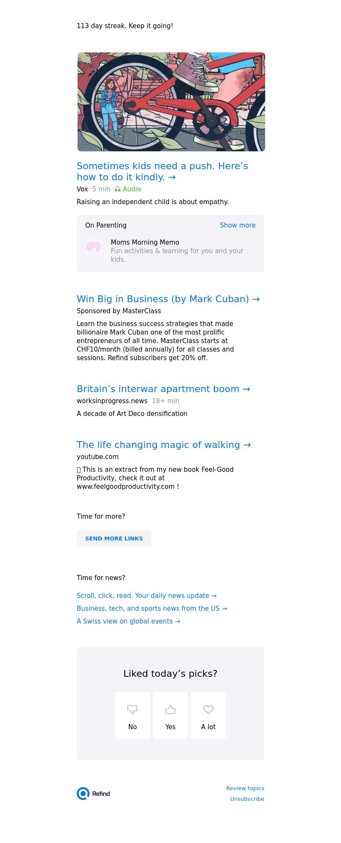341x843 pixels.
Task: Click the thumbs-down No icon
Action: point(133,709)
